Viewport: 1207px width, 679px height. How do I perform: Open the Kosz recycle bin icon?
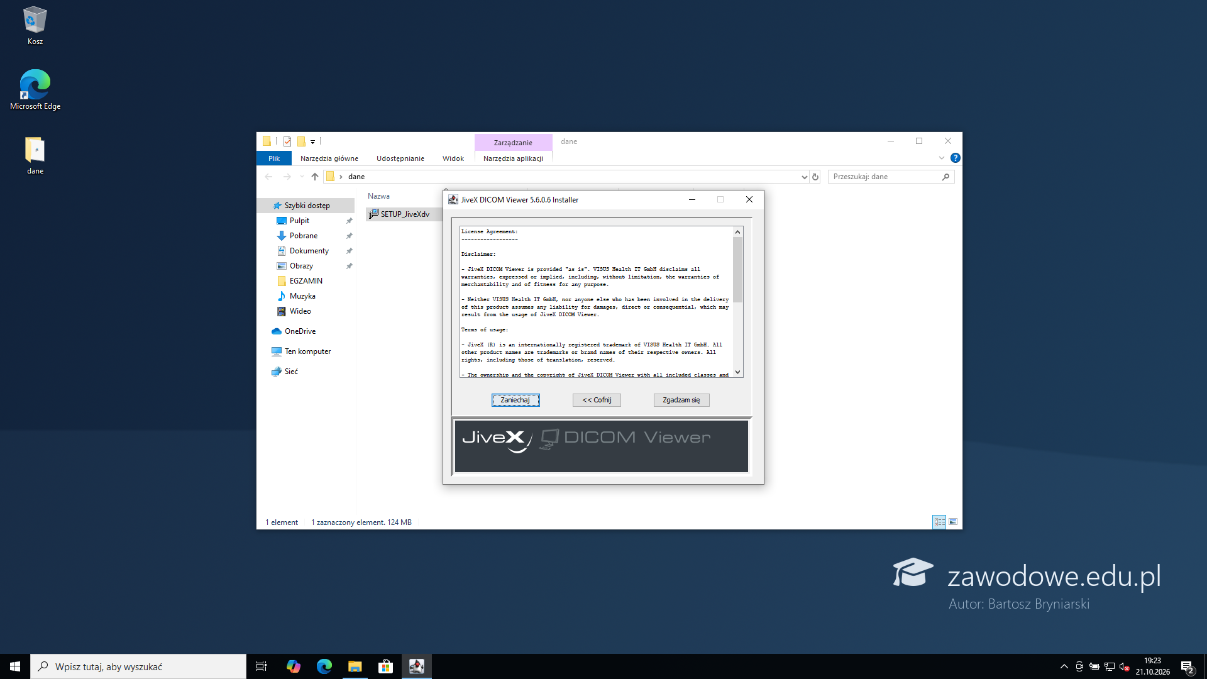point(35,26)
